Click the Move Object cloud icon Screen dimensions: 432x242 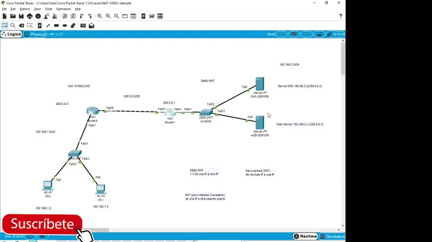coord(294,34)
